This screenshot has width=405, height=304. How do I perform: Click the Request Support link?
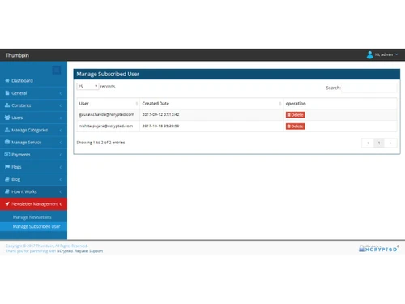click(x=88, y=251)
